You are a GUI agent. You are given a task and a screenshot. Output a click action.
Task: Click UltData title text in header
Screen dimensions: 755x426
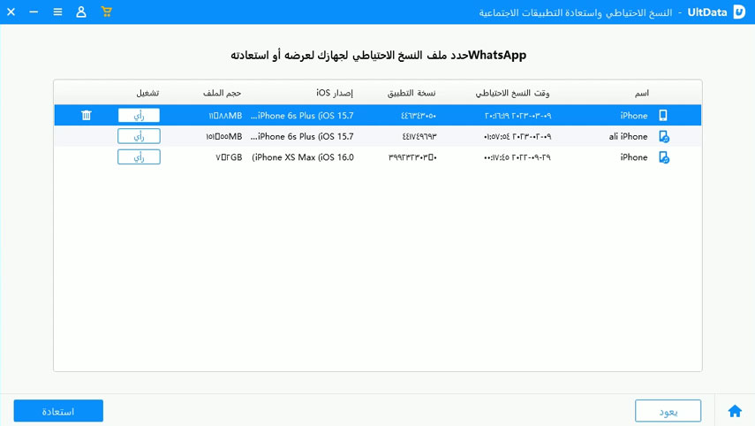706,12
